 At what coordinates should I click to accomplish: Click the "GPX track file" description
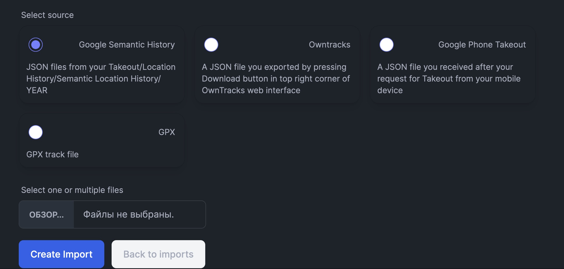point(53,154)
